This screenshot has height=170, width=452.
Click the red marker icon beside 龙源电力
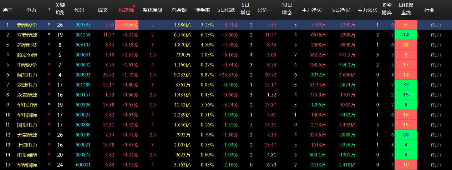tap(49, 85)
